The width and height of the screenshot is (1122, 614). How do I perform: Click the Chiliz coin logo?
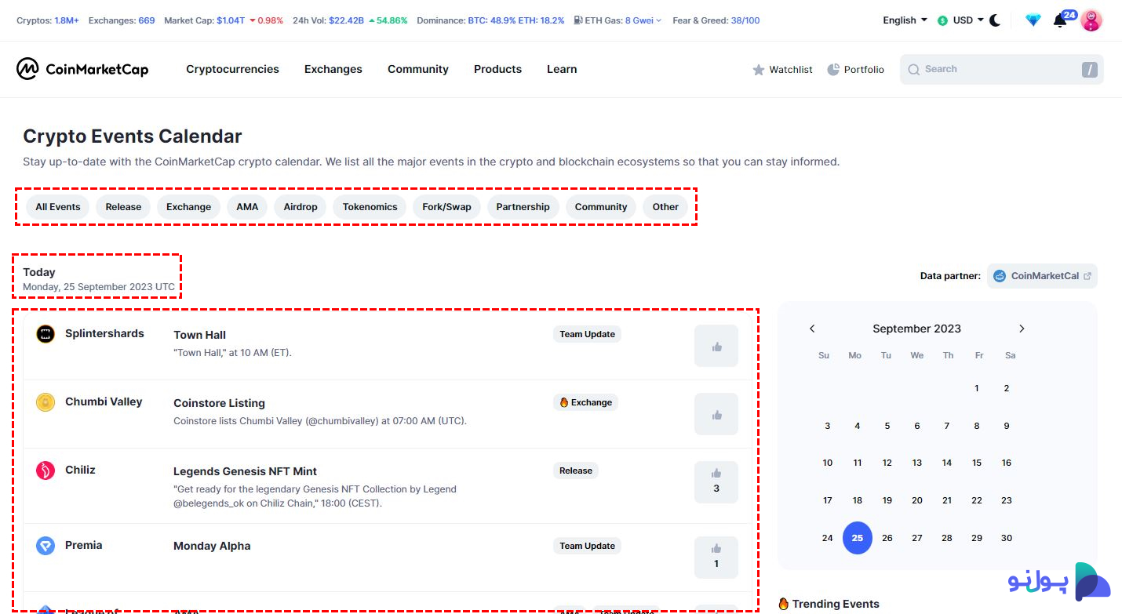(46, 470)
